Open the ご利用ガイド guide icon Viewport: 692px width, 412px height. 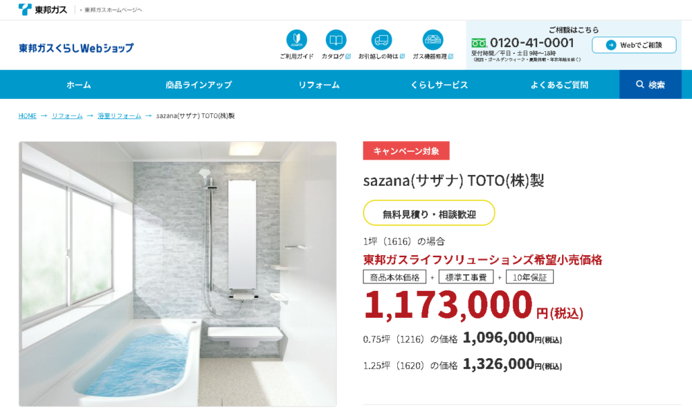[x=297, y=40]
